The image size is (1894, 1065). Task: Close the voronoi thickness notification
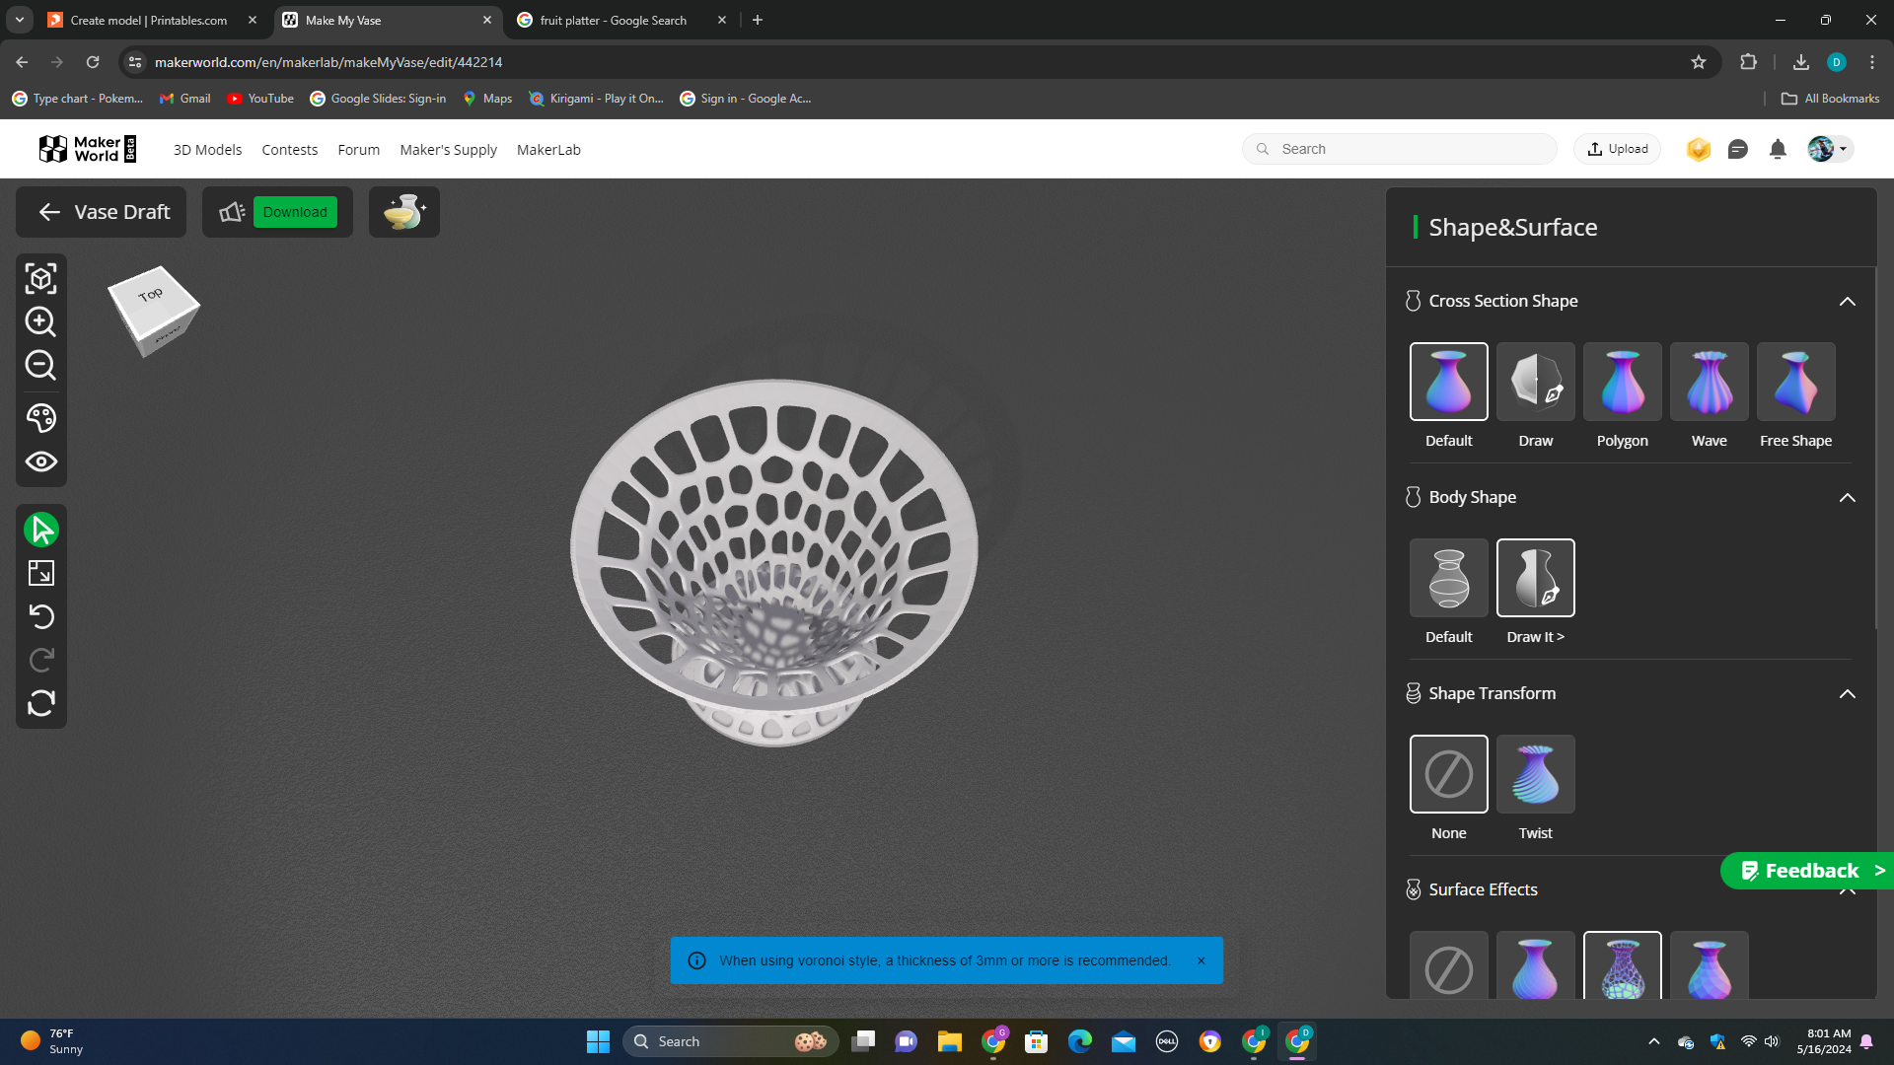click(x=1201, y=960)
